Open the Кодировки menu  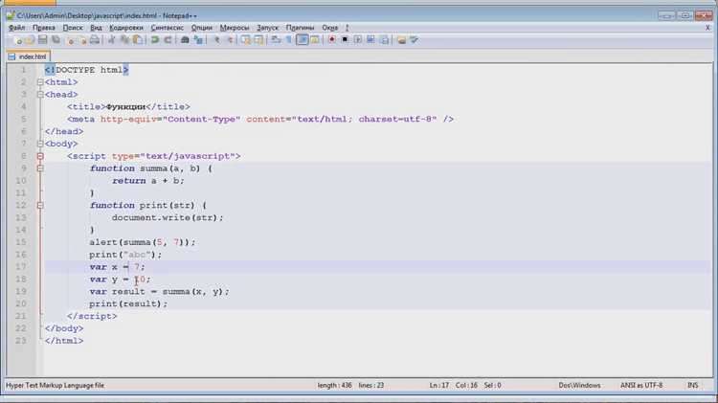coord(126,28)
